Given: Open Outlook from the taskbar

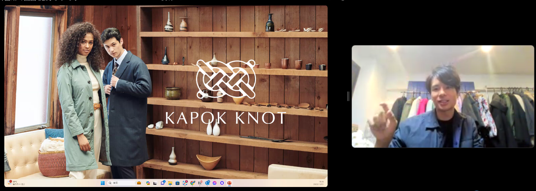Looking at the screenshot, I should coord(207,183).
